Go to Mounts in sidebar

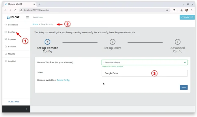(x=11, y=54)
